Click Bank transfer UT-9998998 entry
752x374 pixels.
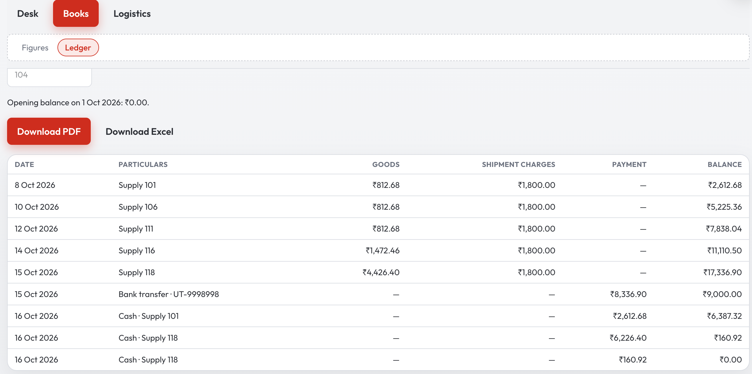[x=378, y=294]
